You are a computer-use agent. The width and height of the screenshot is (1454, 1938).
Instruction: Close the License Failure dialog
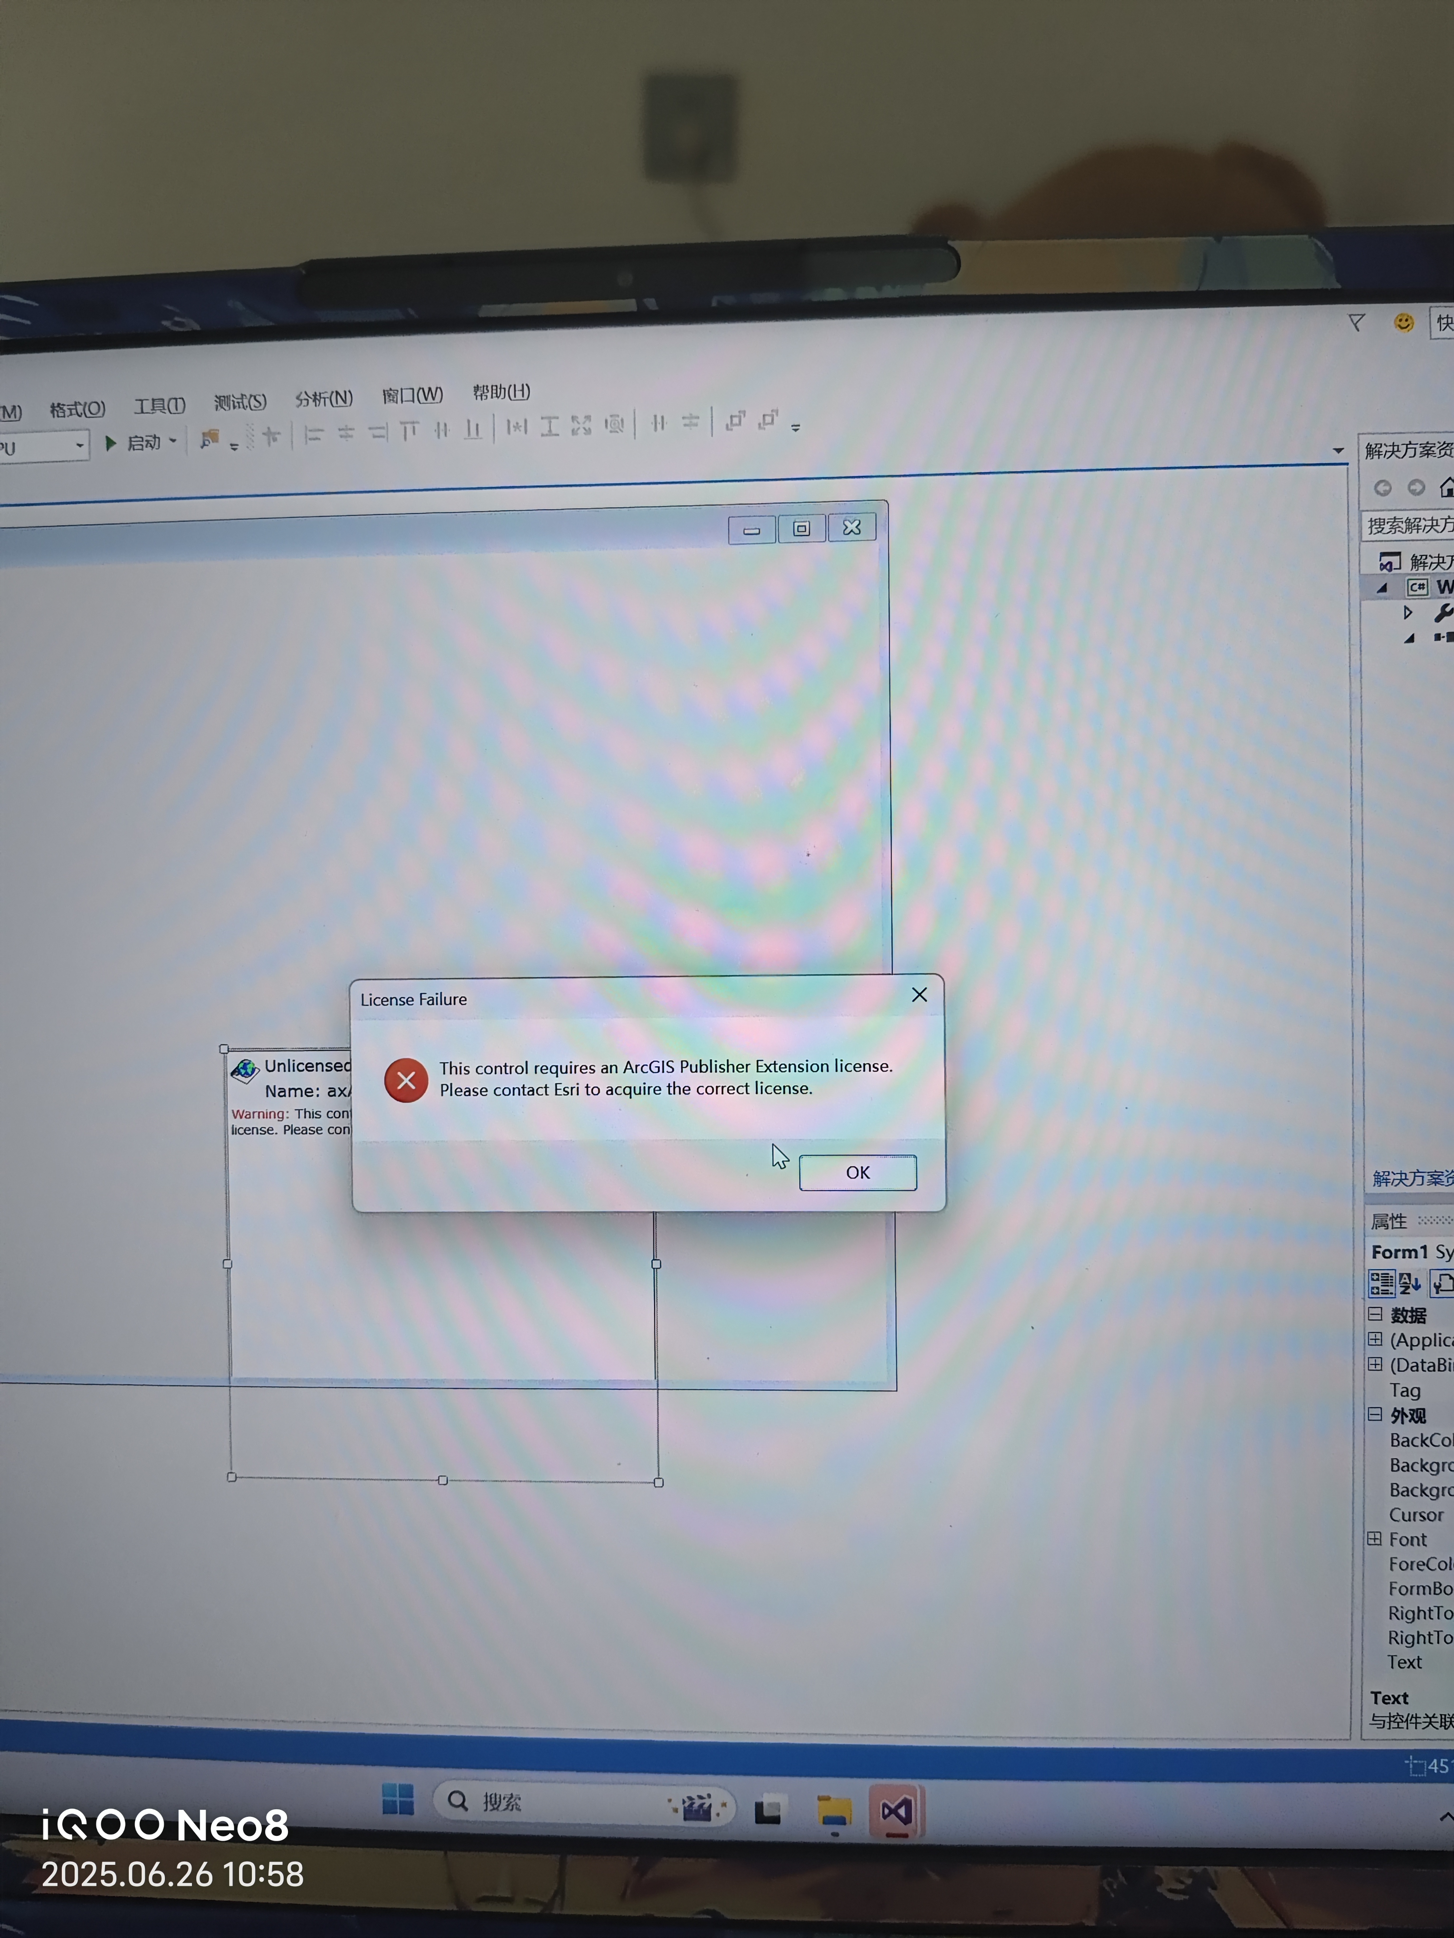pos(918,994)
